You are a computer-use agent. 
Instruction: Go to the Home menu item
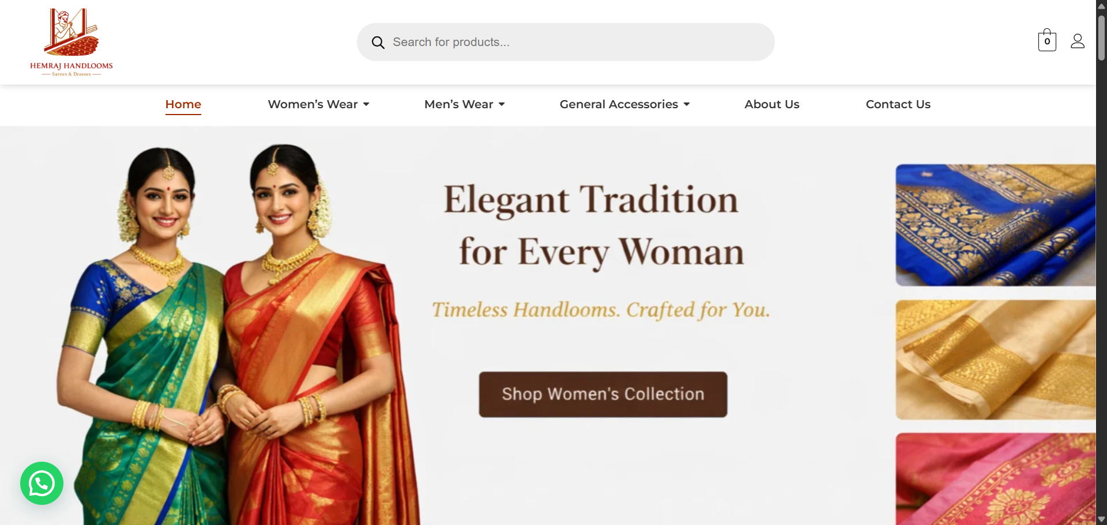[x=183, y=104]
